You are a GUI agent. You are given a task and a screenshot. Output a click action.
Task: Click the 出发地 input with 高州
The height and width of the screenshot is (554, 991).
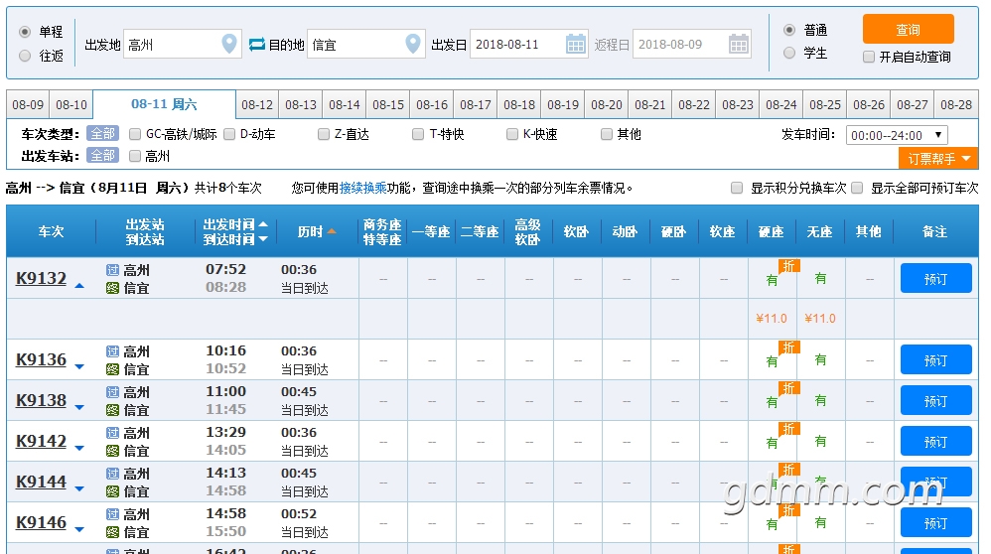click(x=183, y=45)
